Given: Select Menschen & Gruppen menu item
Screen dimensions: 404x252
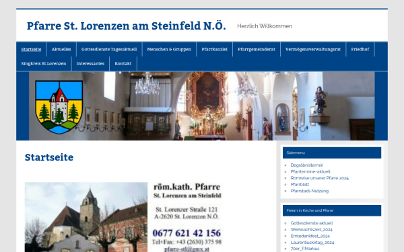Looking at the screenshot, I should [x=169, y=49].
